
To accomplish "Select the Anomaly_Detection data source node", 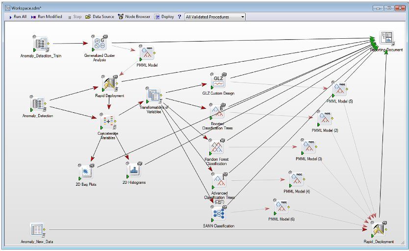I will tap(38, 103).
